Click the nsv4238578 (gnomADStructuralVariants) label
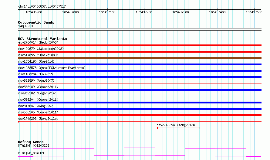270x160 pixels. 52,68
